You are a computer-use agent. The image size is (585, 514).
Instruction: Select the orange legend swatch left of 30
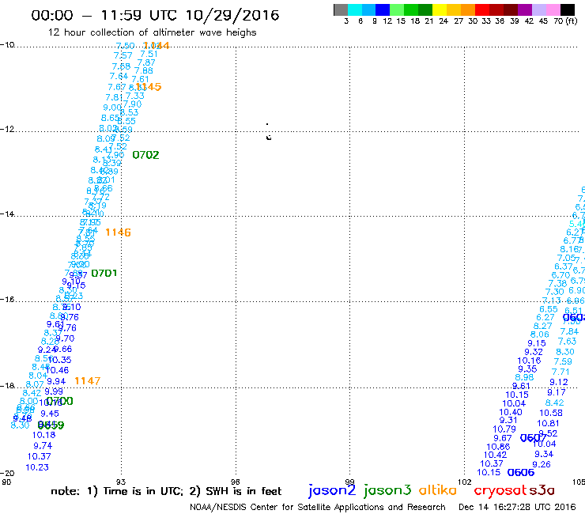(x=468, y=10)
